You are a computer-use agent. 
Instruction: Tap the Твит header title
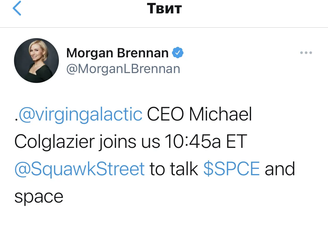164,8
